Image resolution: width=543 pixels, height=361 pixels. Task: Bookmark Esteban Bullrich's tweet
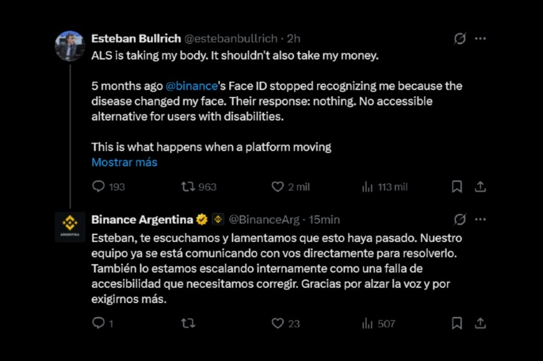coord(457,186)
